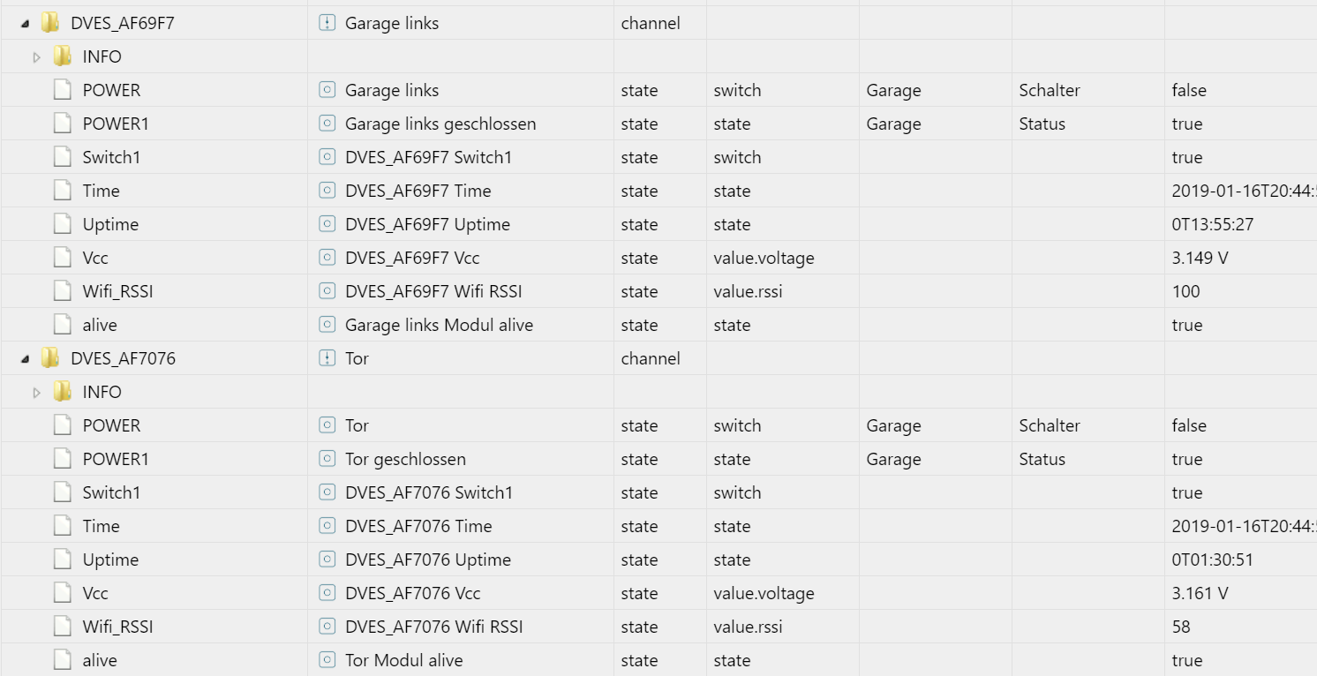Click the state icon beside POWER
Screen dimensions: 1317x676
point(329,90)
